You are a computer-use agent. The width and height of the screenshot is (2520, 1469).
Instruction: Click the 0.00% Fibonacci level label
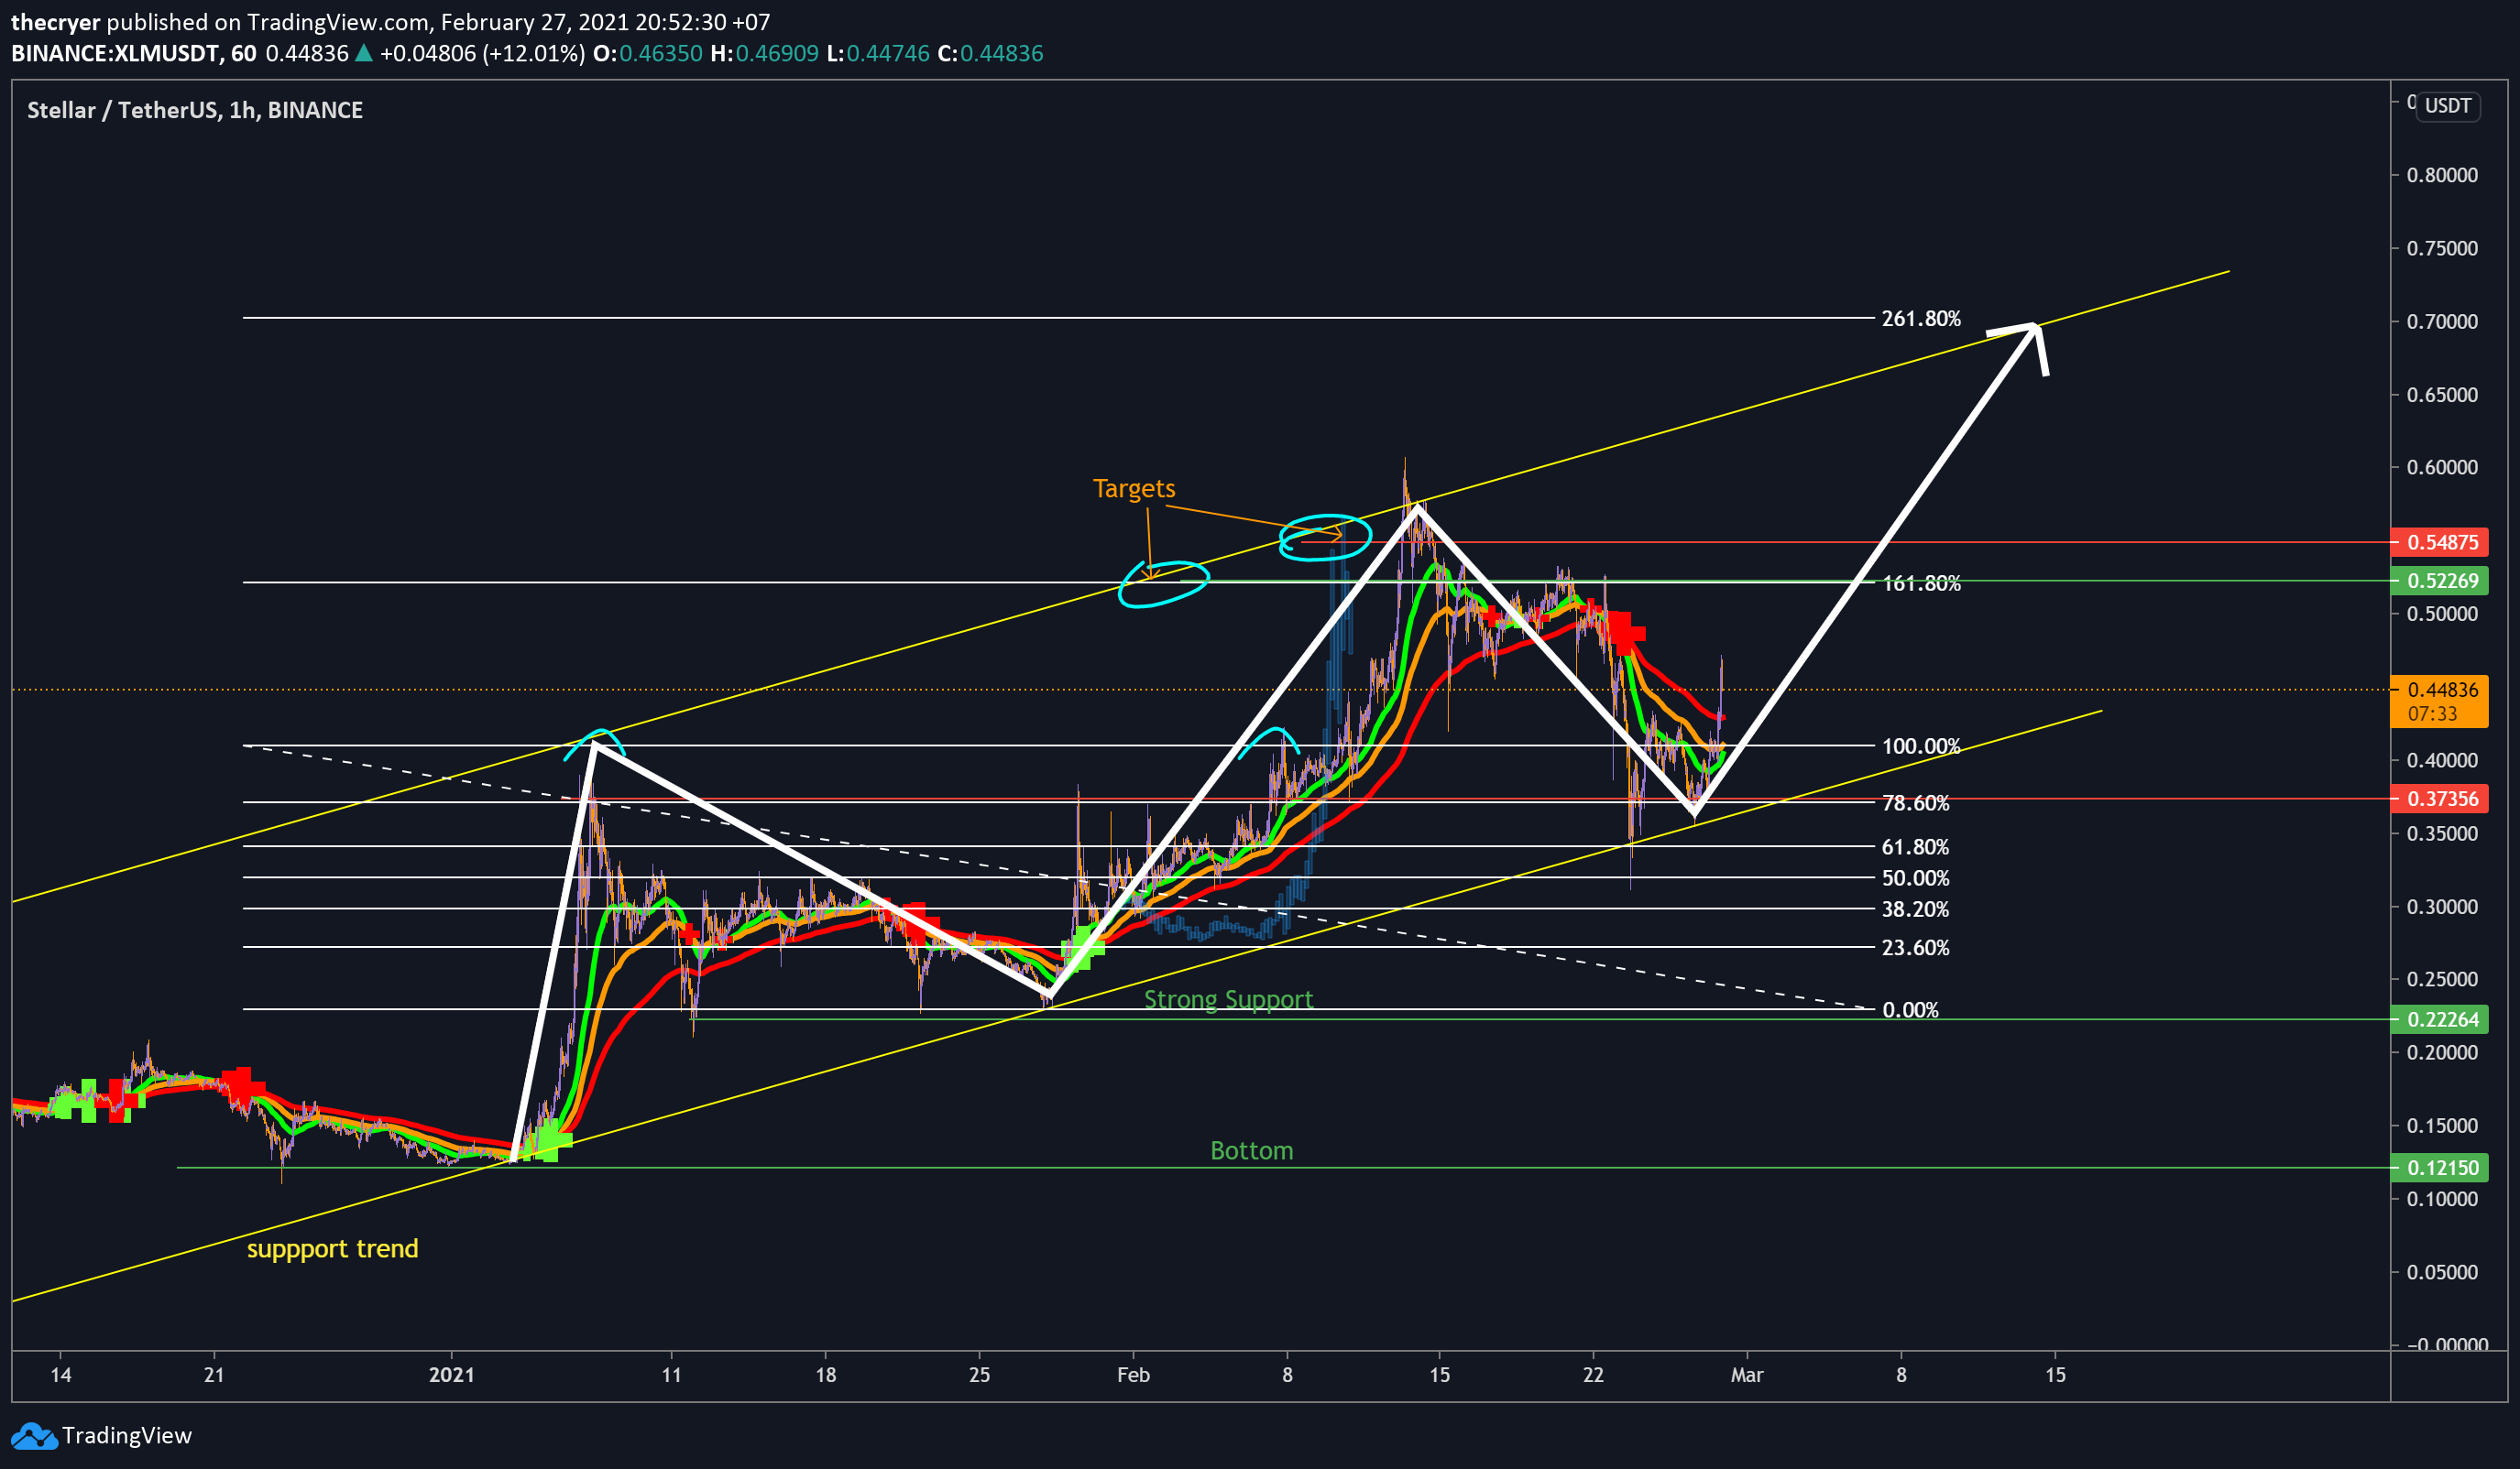[x=1910, y=1010]
